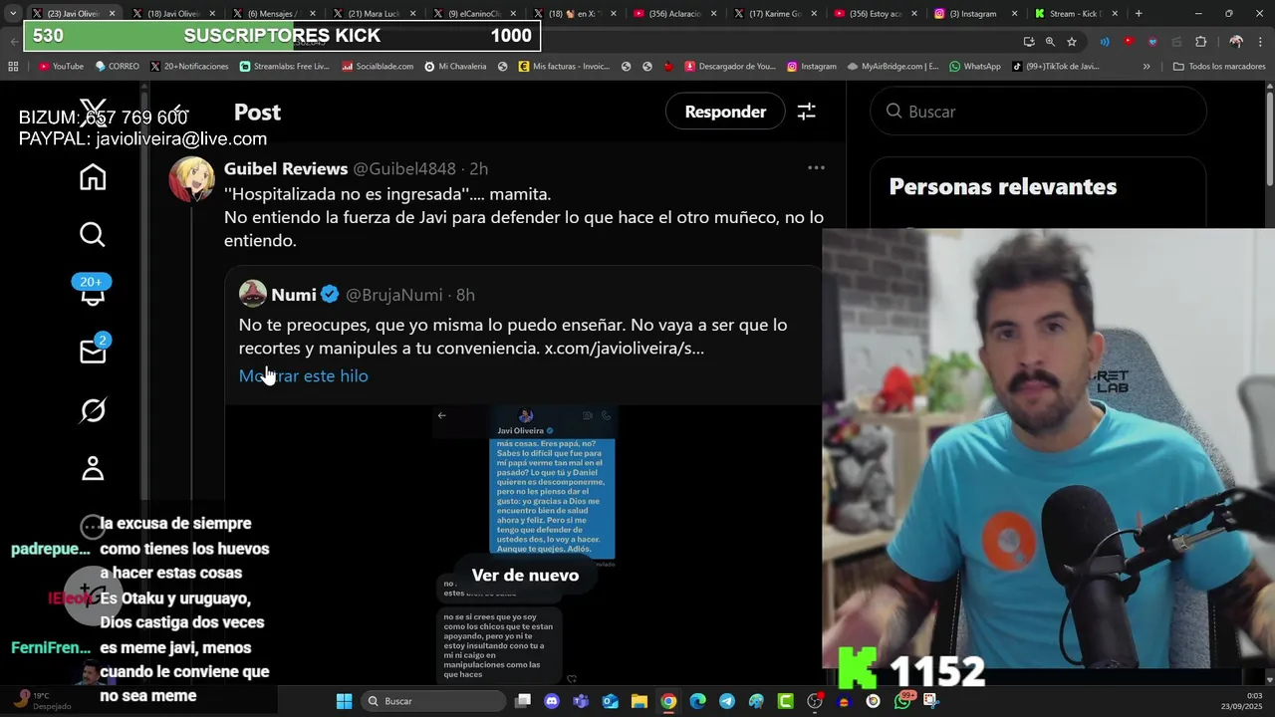Close the '(3) Instagram' tab
The height and width of the screenshot is (717, 1275).
1015,14
